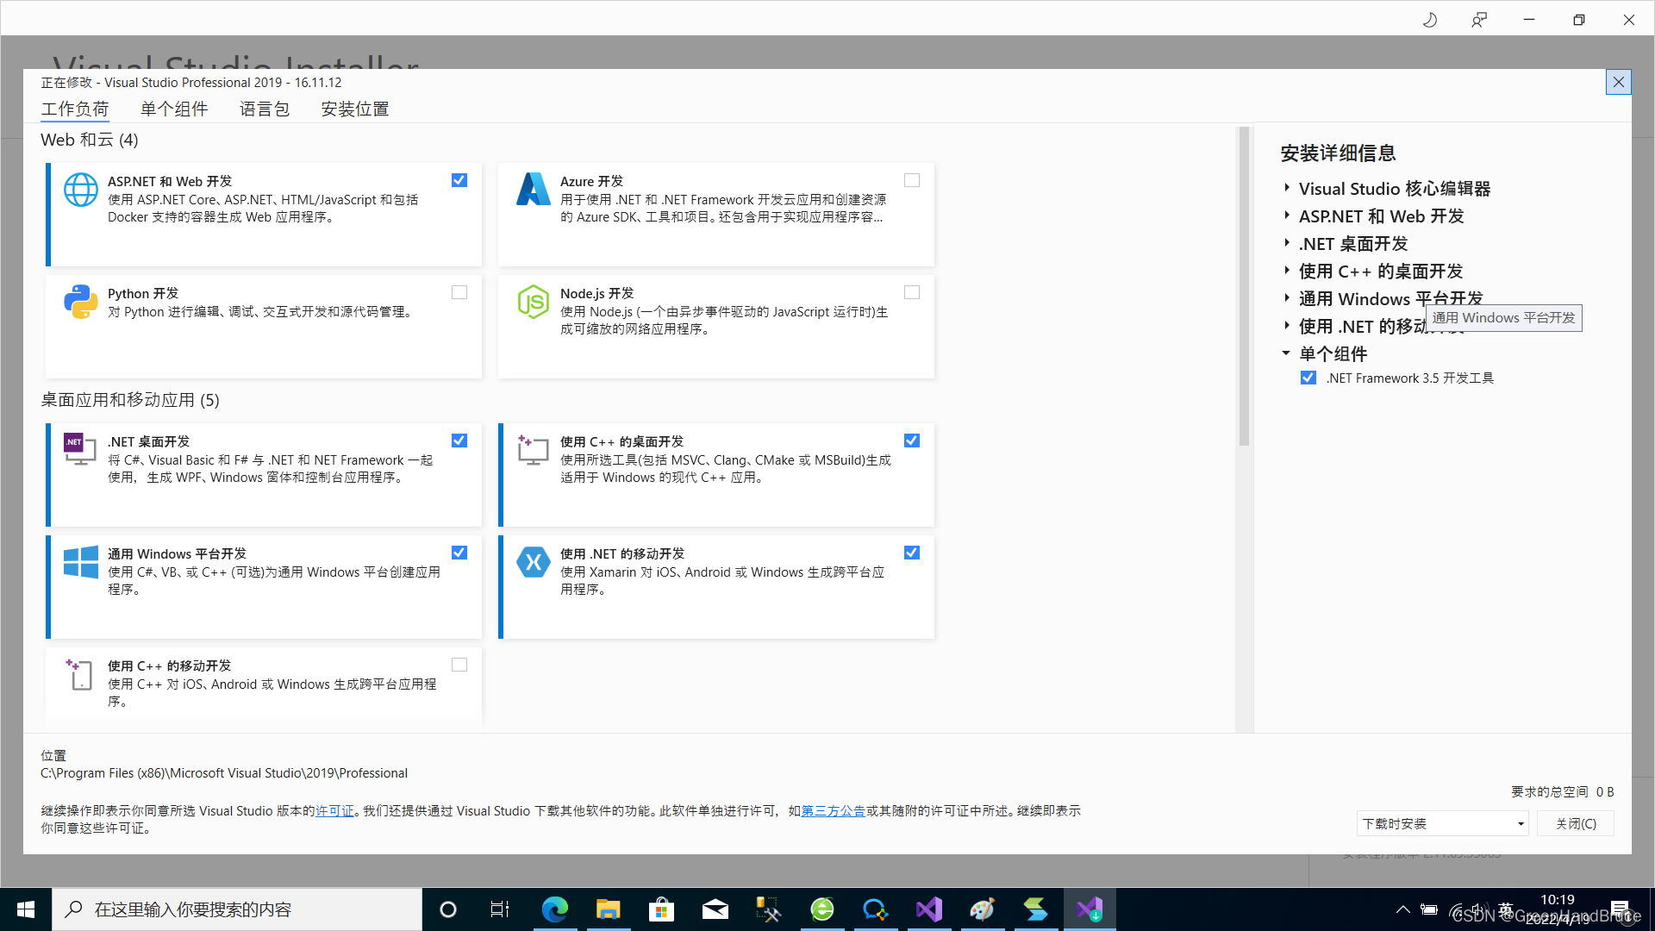Viewport: 1655px width, 931px height.
Task: Click the ASP.NET globe workload icon
Action: [x=81, y=190]
